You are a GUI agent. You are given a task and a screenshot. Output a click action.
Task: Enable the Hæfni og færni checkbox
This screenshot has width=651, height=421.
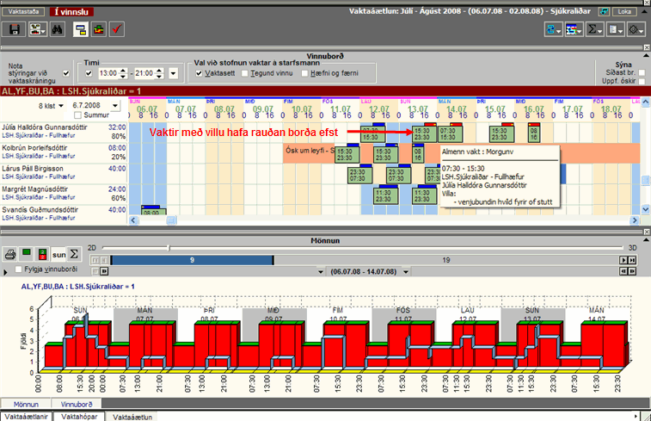coord(304,73)
